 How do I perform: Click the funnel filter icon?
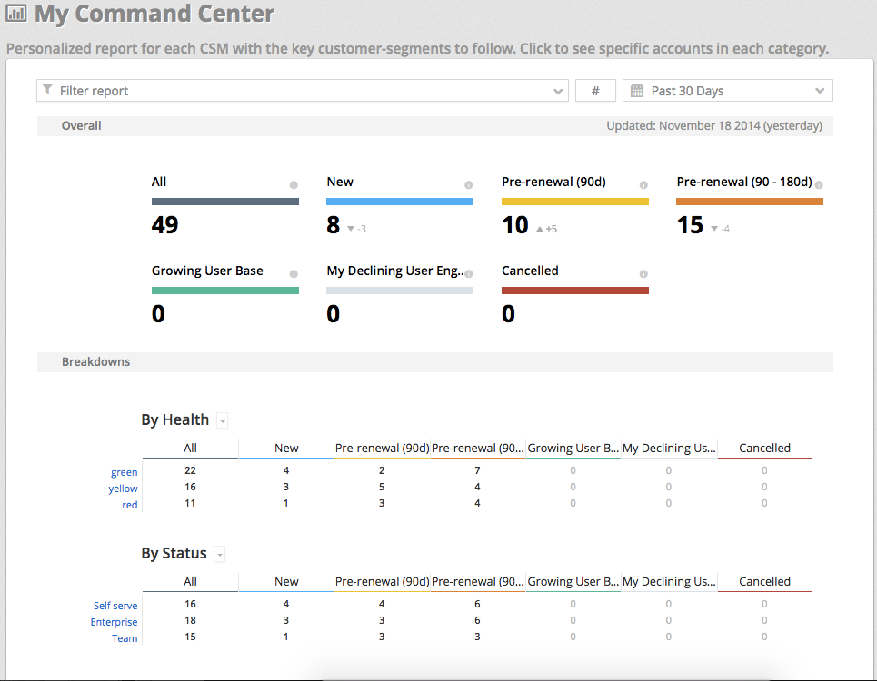(47, 89)
